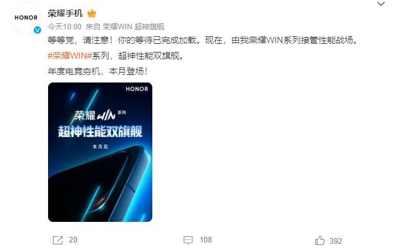Click the repost count 20
This screenshot has width=397, height=250.
(73, 240)
